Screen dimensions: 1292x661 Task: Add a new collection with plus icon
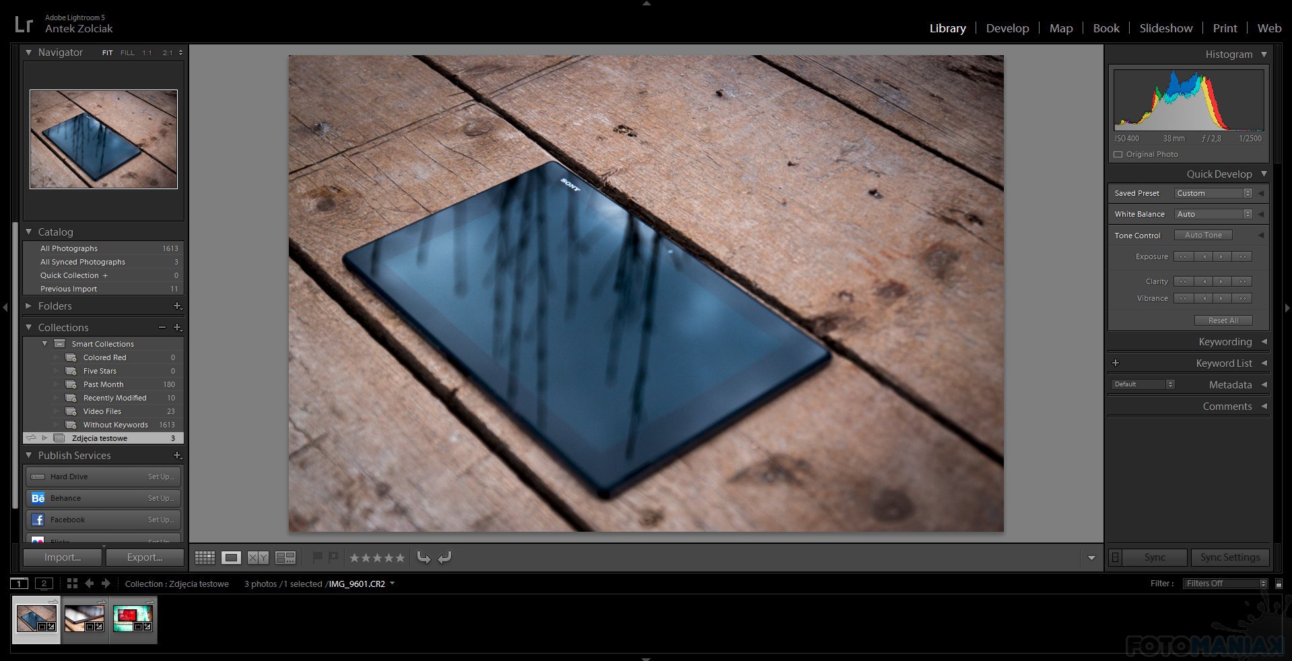178,327
